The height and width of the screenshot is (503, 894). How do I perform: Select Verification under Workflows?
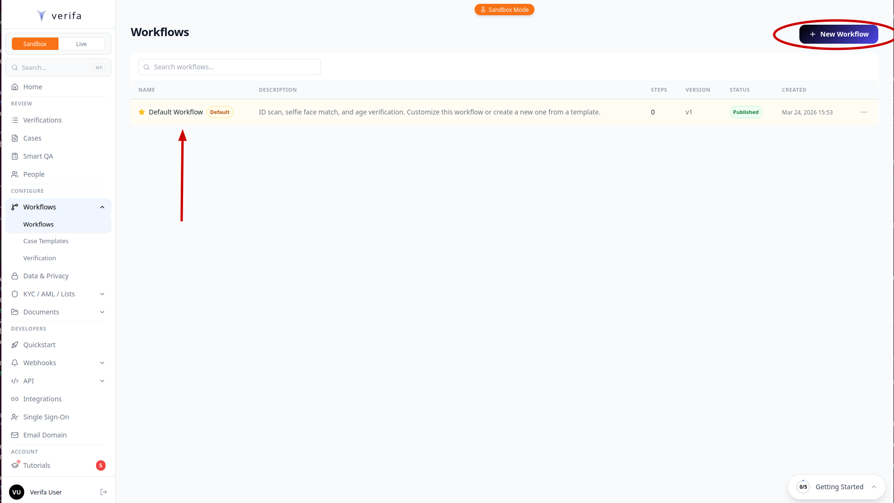[x=39, y=258]
